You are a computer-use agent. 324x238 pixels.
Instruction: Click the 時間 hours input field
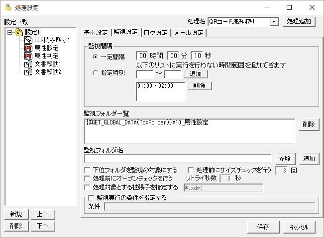(x=142, y=56)
